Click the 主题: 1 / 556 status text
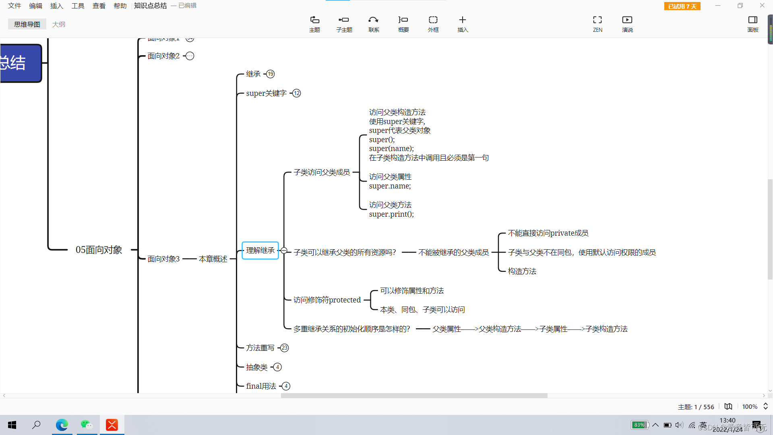 [696, 407]
